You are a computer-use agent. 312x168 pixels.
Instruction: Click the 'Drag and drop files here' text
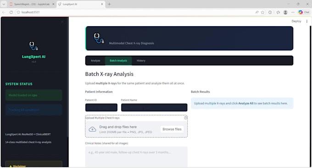(118, 127)
